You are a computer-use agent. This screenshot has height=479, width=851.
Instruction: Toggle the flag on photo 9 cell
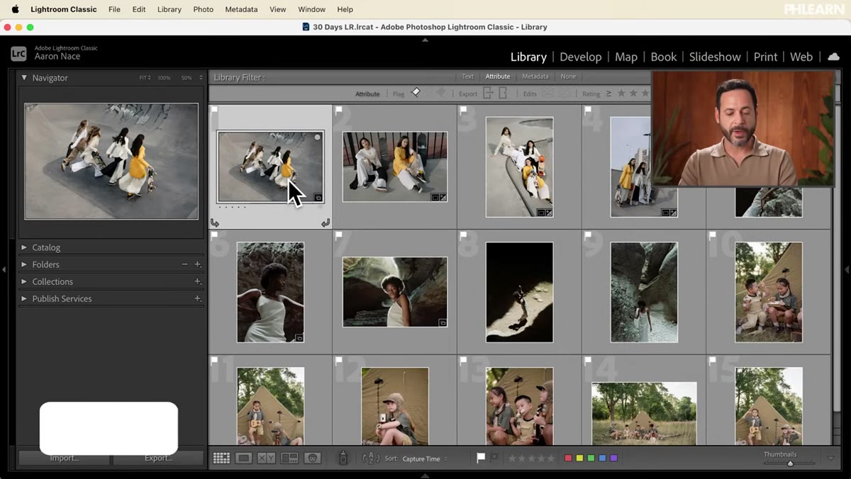pos(588,235)
